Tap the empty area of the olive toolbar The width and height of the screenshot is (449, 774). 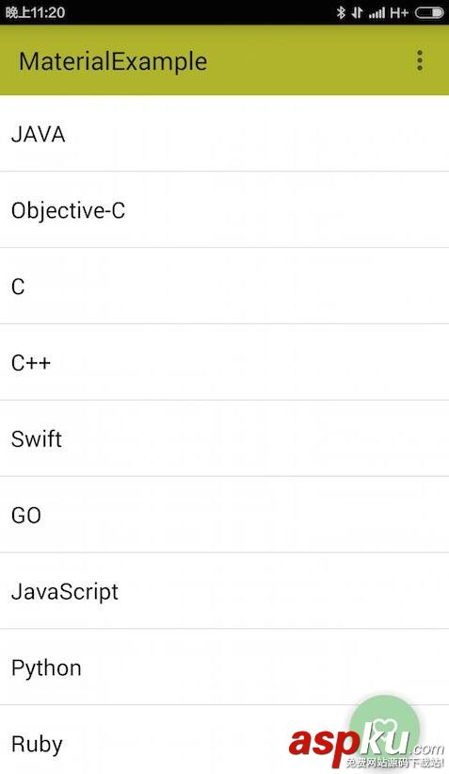pyautogui.click(x=310, y=60)
